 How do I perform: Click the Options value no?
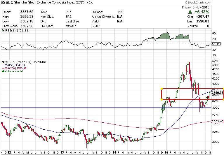point(120,12)
